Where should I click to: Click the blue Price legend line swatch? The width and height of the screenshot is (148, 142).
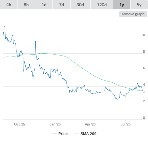tap(54, 134)
